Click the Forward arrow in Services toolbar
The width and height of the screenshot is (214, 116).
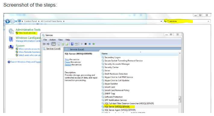pyautogui.click(x=48, y=44)
